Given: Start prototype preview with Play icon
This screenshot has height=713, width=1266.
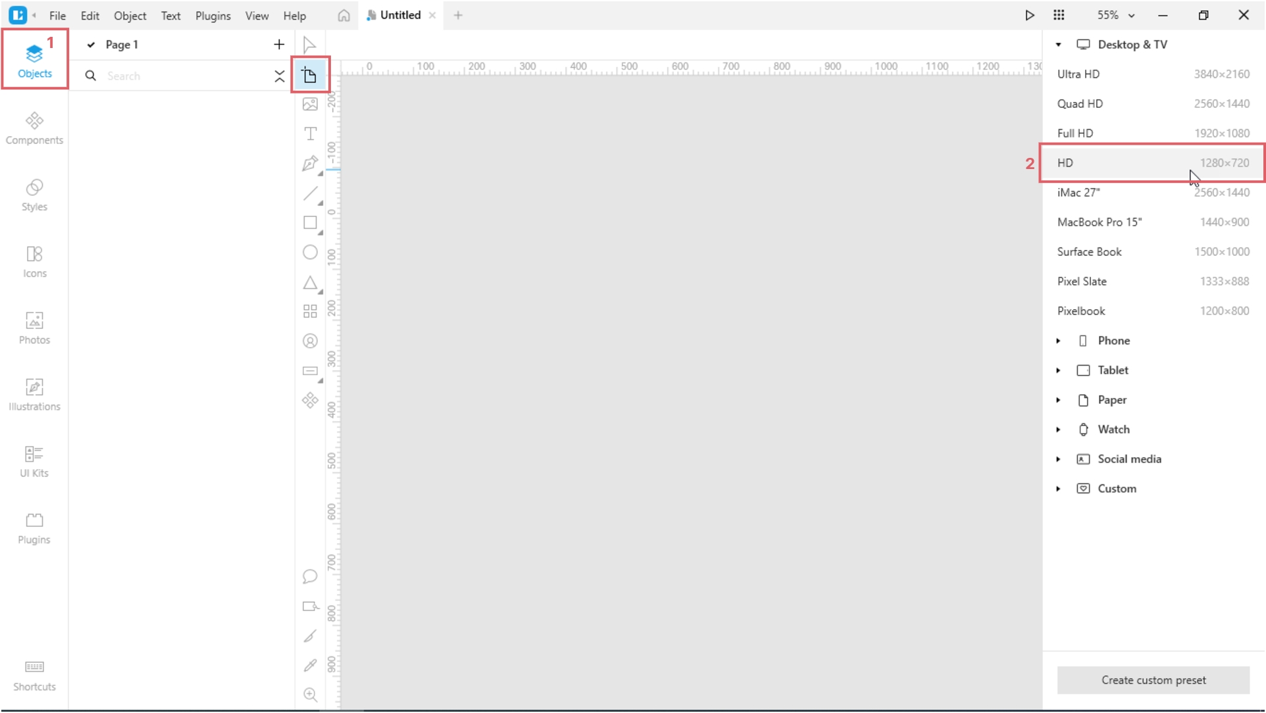Looking at the screenshot, I should coord(1030,15).
